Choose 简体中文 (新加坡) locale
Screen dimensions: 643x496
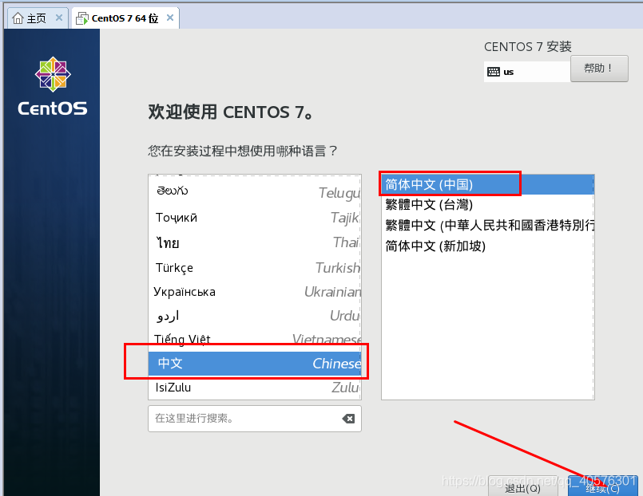[x=487, y=246]
